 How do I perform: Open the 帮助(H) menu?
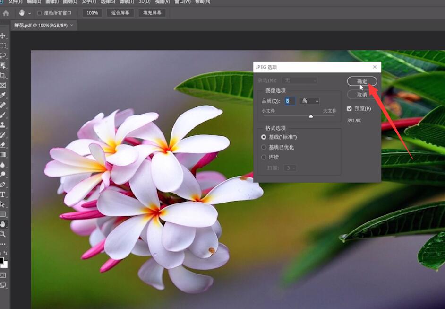pos(203,2)
